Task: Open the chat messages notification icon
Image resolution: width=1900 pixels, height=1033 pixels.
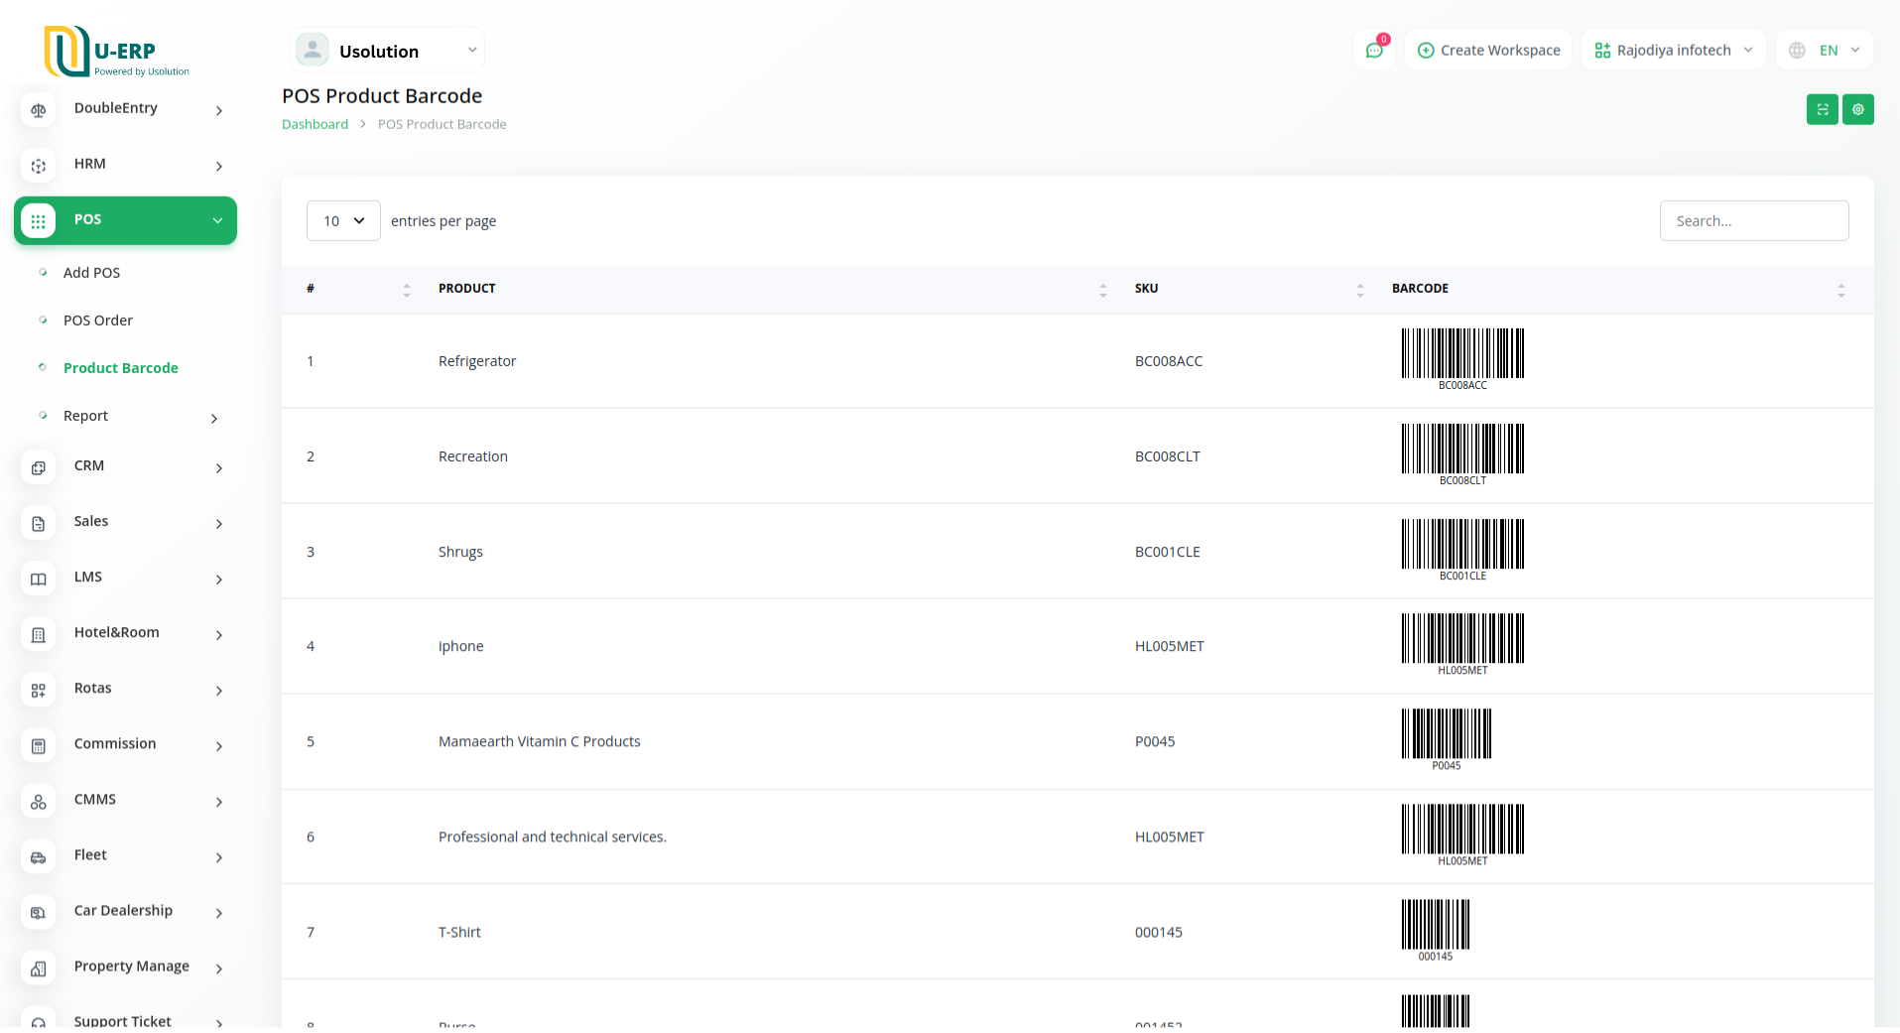Action: pos(1374,50)
